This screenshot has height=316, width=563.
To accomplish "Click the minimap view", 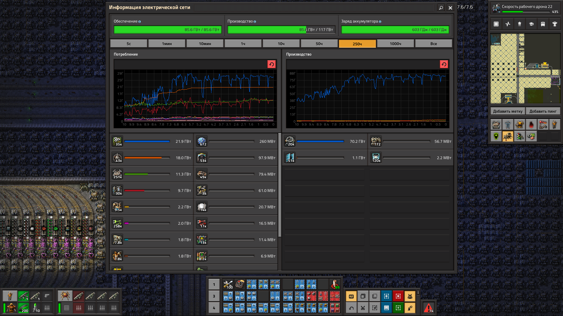I will pyautogui.click(x=525, y=68).
